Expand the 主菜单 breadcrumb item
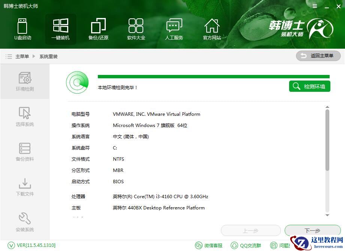345x251 pixels. pos(22,56)
